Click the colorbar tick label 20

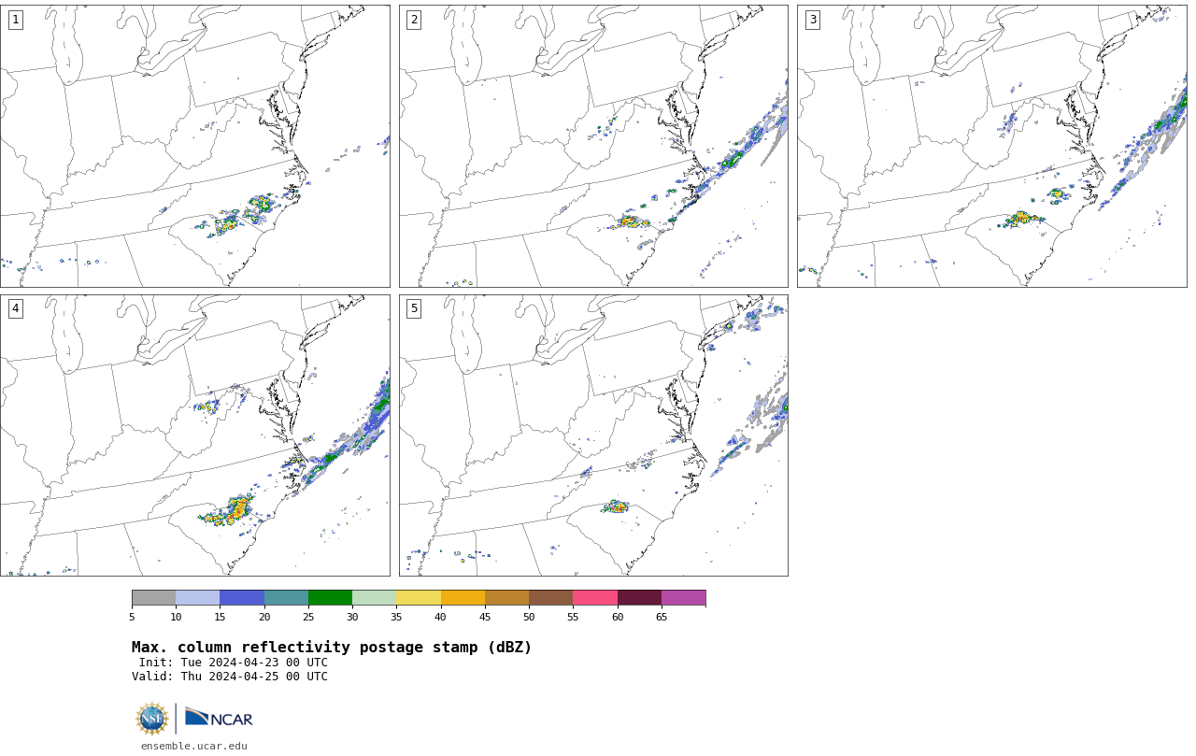[264, 617]
